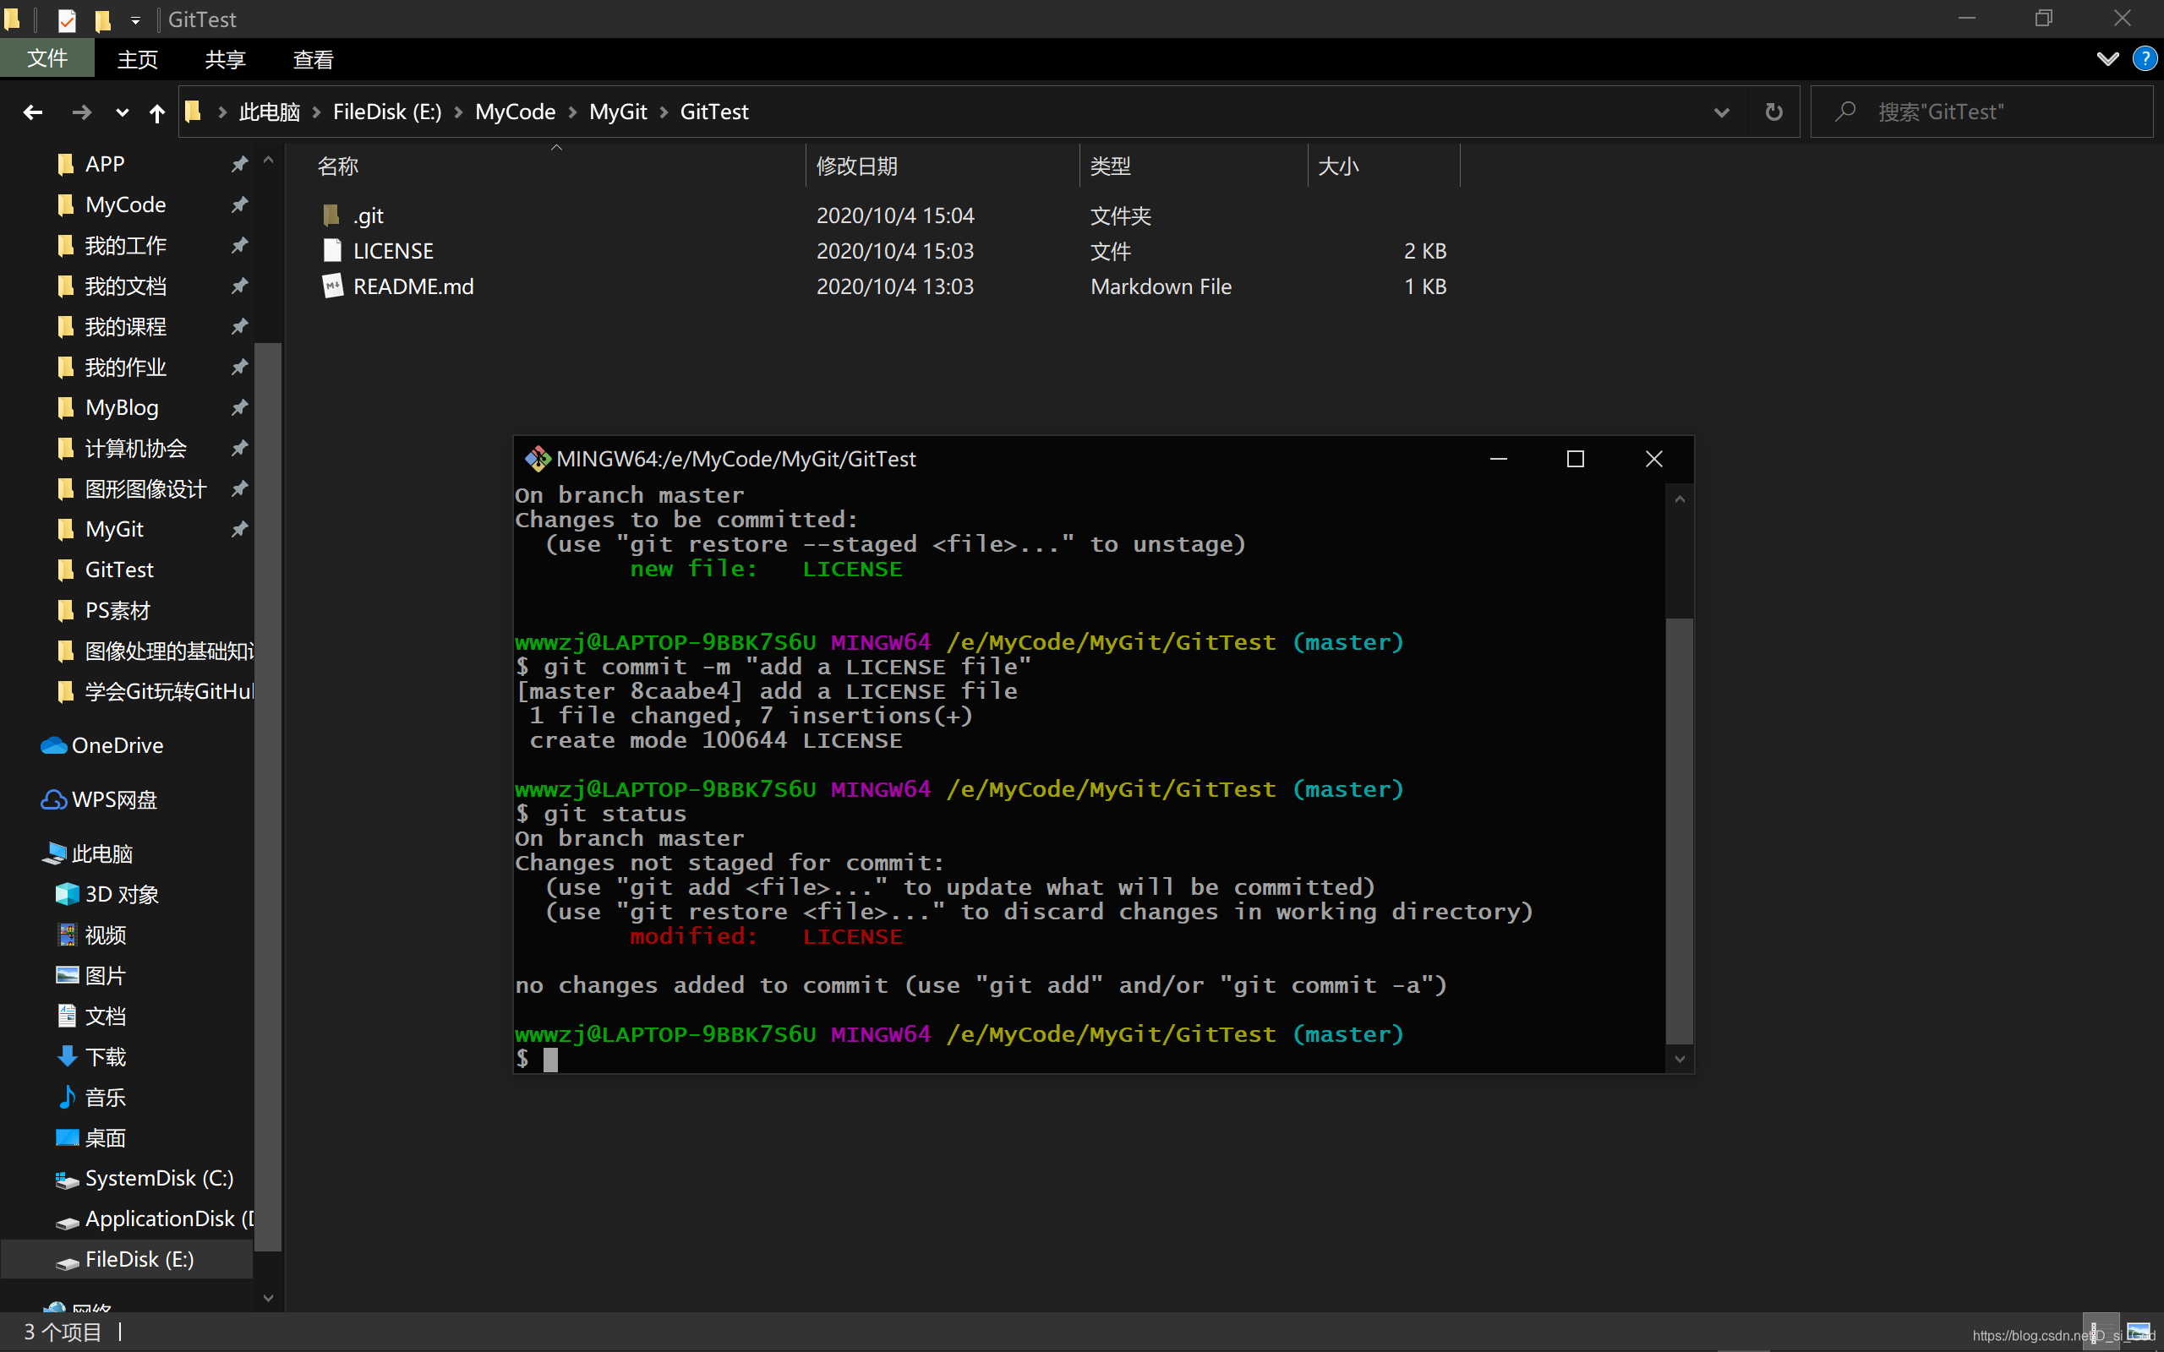Open the 图片 folder icon
This screenshot has width=2164, height=1352.
point(67,975)
